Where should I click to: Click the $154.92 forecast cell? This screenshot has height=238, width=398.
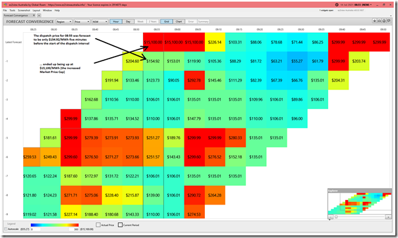(x=154, y=61)
